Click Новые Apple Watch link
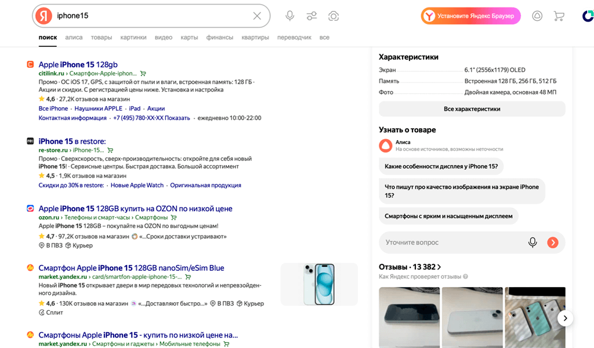This screenshot has width=594, height=348. pyautogui.click(x=137, y=185)
